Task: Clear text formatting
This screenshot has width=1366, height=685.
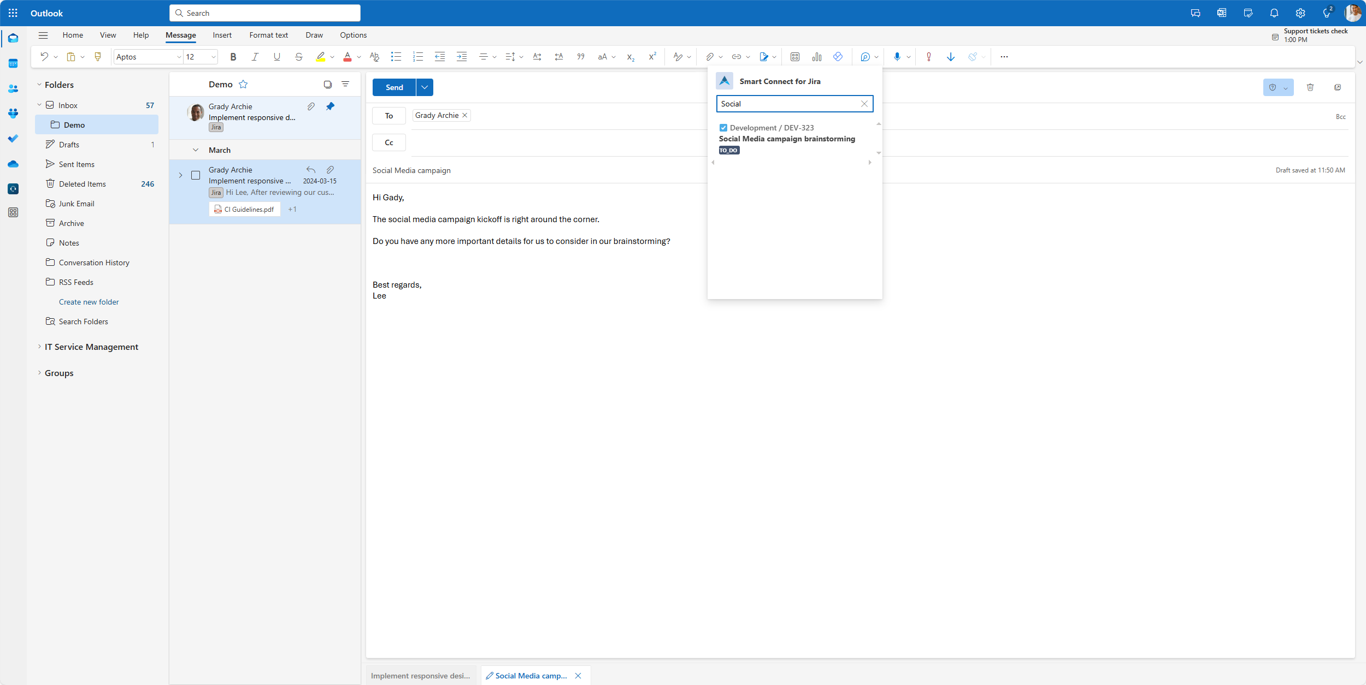Action: click(x=374, y=57)
